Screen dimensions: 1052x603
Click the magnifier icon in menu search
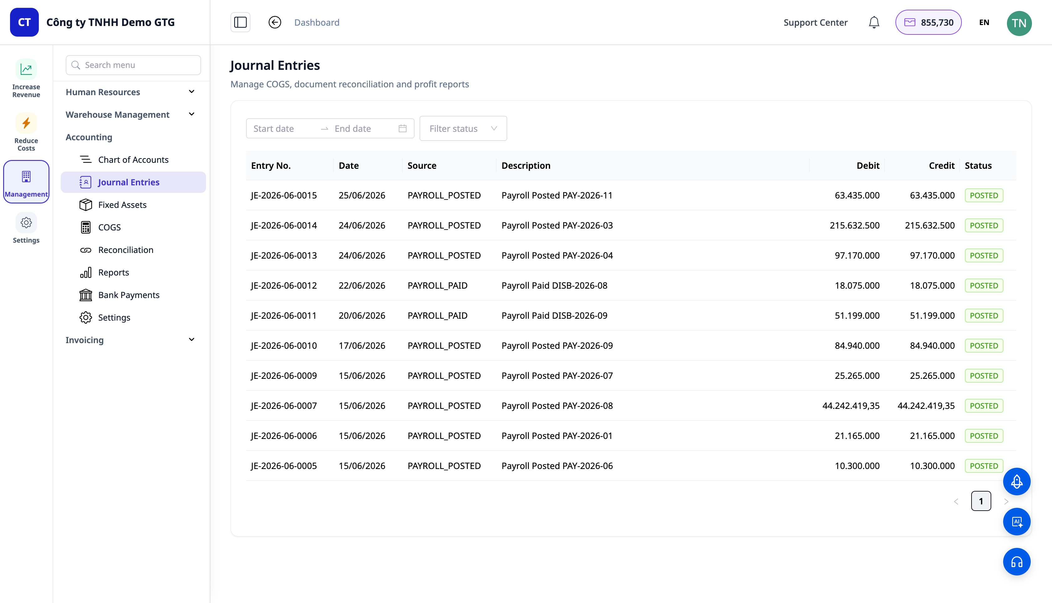76,65
